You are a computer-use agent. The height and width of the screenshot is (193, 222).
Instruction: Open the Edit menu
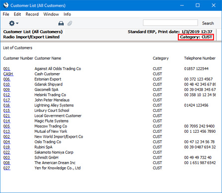point(17,14)
